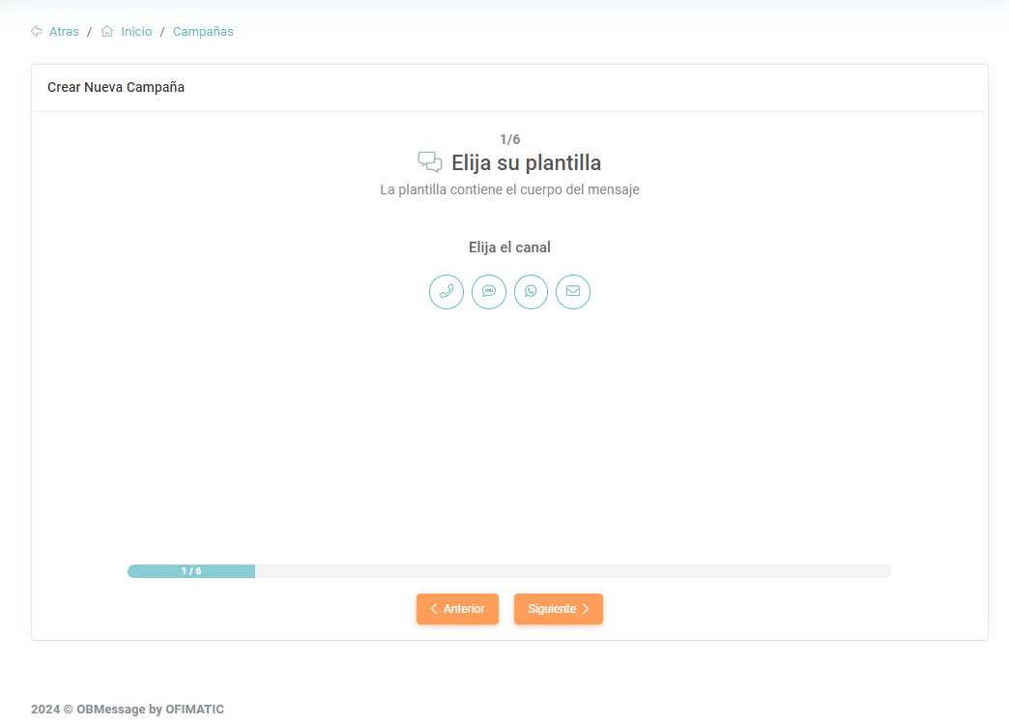This screenshot has width=1009, height=726.
Task: Click the empty part of the progress bar
Action: point(572,571)
